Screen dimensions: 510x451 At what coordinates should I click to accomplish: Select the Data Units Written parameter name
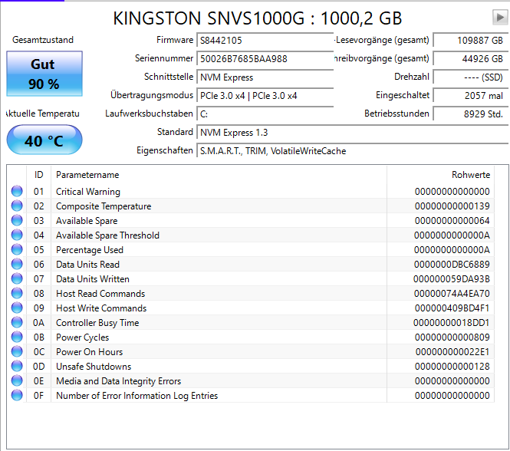coord(93,279)
